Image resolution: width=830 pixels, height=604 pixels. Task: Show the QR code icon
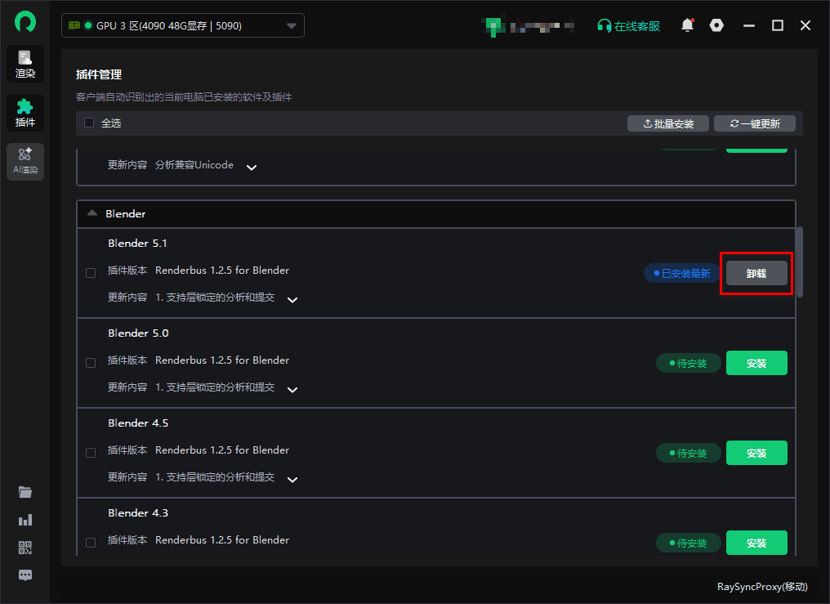25,548
